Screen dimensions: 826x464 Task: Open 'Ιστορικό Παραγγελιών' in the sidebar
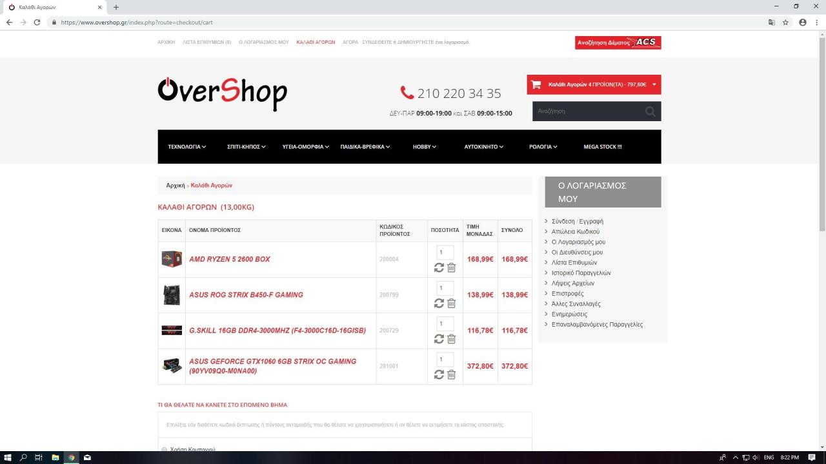point(581,273)
